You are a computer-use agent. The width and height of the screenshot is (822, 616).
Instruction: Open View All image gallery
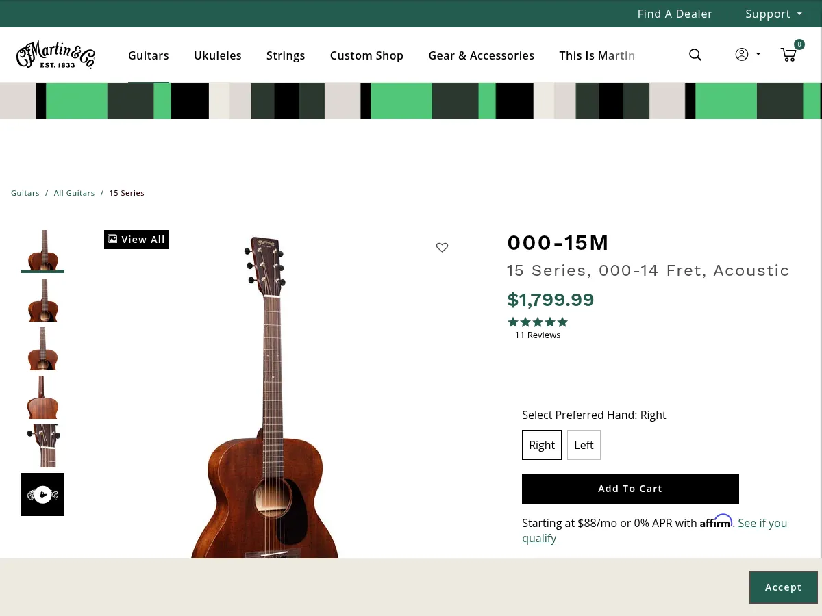136,239
